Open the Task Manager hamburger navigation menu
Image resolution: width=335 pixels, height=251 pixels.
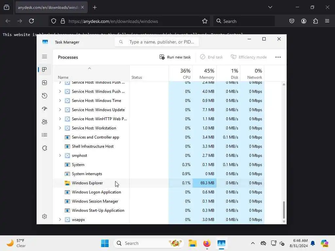(x=44, y=57)
